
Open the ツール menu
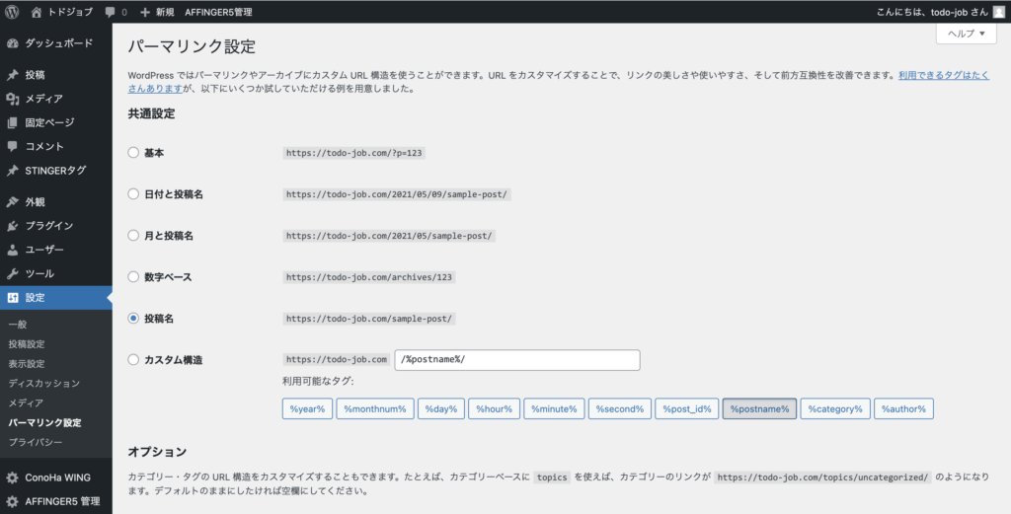click(56, 273)
